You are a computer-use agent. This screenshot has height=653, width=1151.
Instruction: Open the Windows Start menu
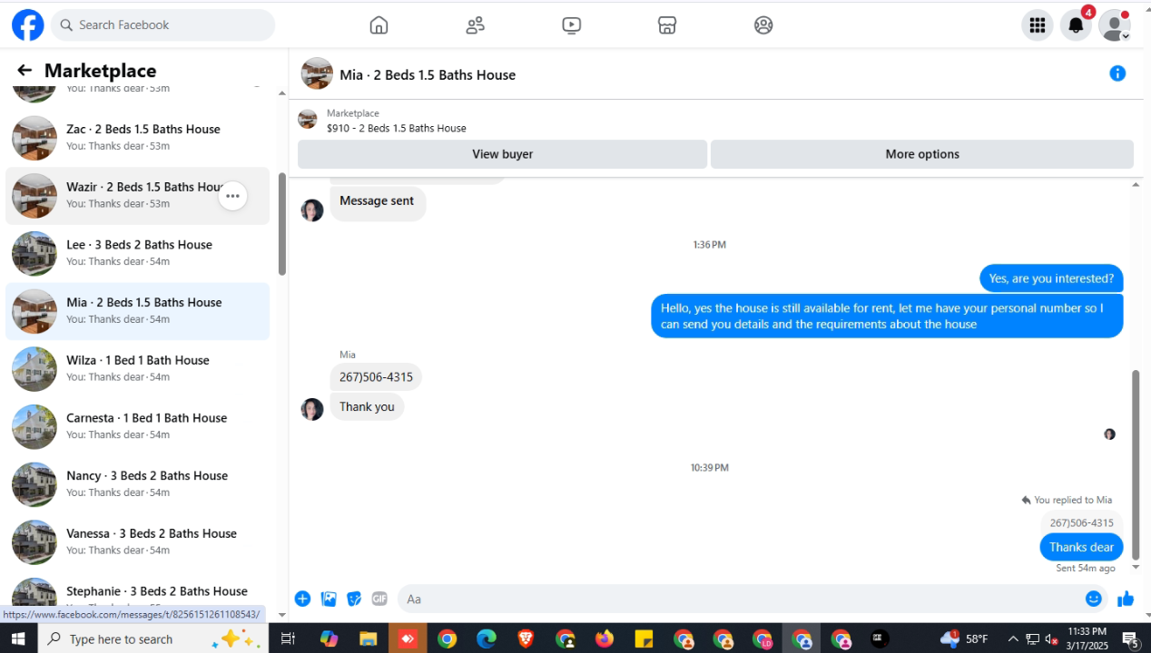pos(18,638)
